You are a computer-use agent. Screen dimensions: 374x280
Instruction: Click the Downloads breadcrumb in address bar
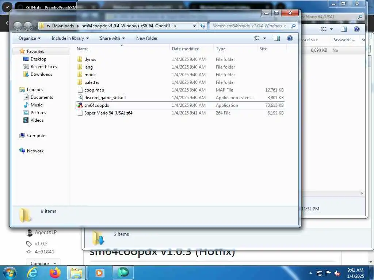(x=63, y=26)
